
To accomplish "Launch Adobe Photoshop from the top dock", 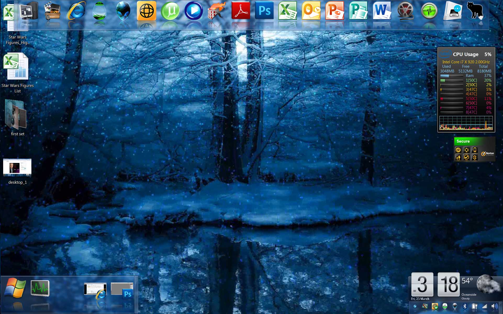I will click(x=264, y=11).
